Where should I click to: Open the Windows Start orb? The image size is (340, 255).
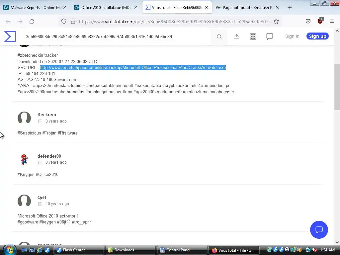pyautogui.click(x=9, y=250)
